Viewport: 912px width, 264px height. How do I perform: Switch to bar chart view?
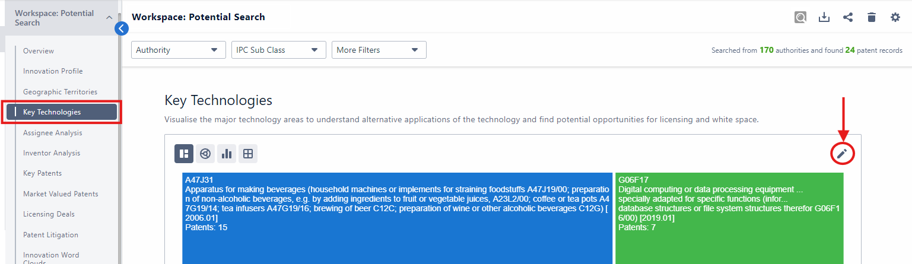[227, 154]
